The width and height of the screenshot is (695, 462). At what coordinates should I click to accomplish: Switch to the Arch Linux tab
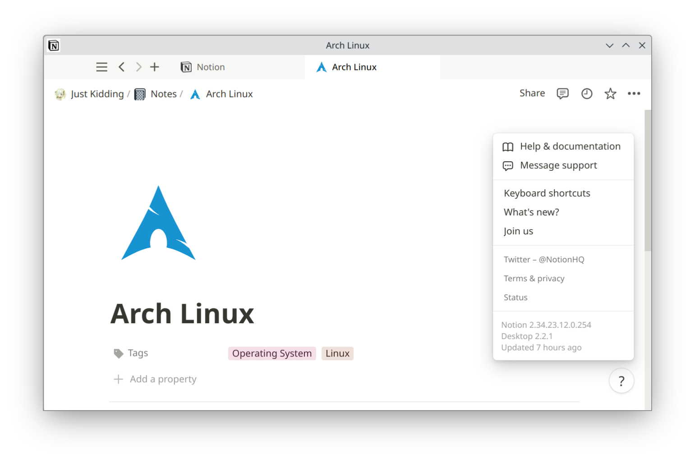coord(373,67)
